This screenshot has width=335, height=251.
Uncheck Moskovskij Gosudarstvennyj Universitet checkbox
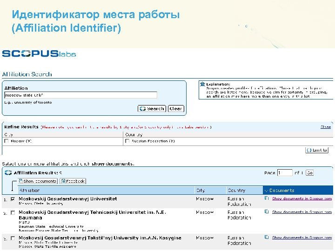(13, 199)
